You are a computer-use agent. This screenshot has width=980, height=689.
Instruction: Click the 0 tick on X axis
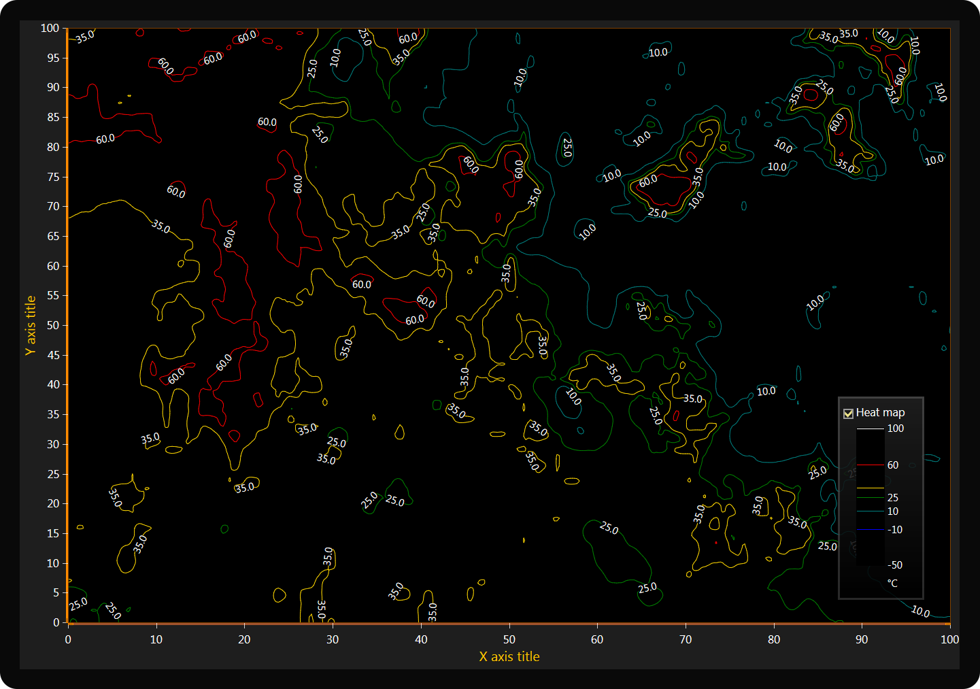68,639
